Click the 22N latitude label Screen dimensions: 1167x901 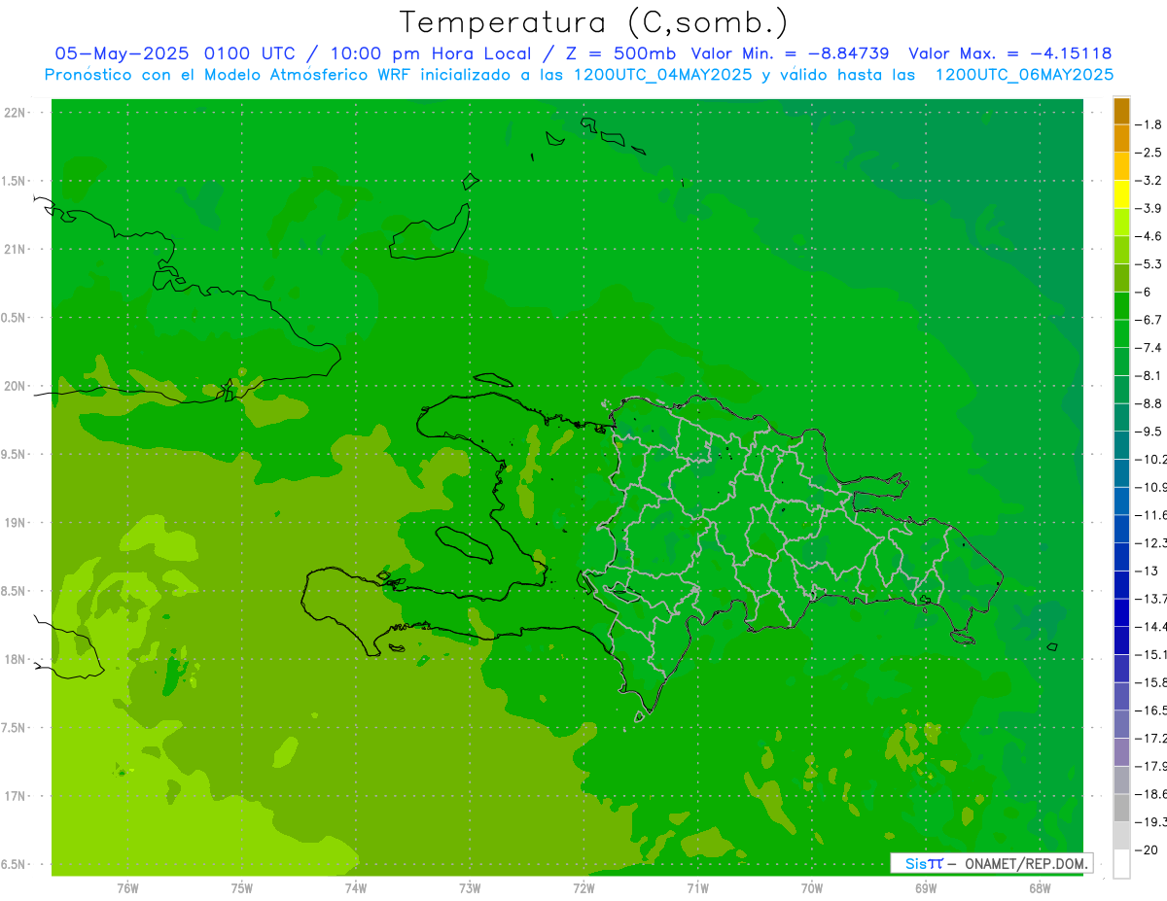click(15, 113)
